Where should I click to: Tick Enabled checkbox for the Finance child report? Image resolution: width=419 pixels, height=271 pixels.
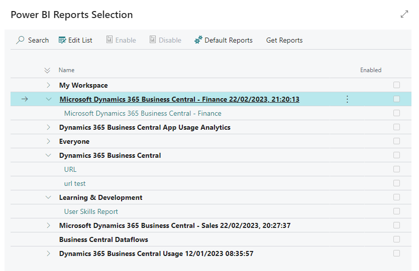(x=396, y=113)
